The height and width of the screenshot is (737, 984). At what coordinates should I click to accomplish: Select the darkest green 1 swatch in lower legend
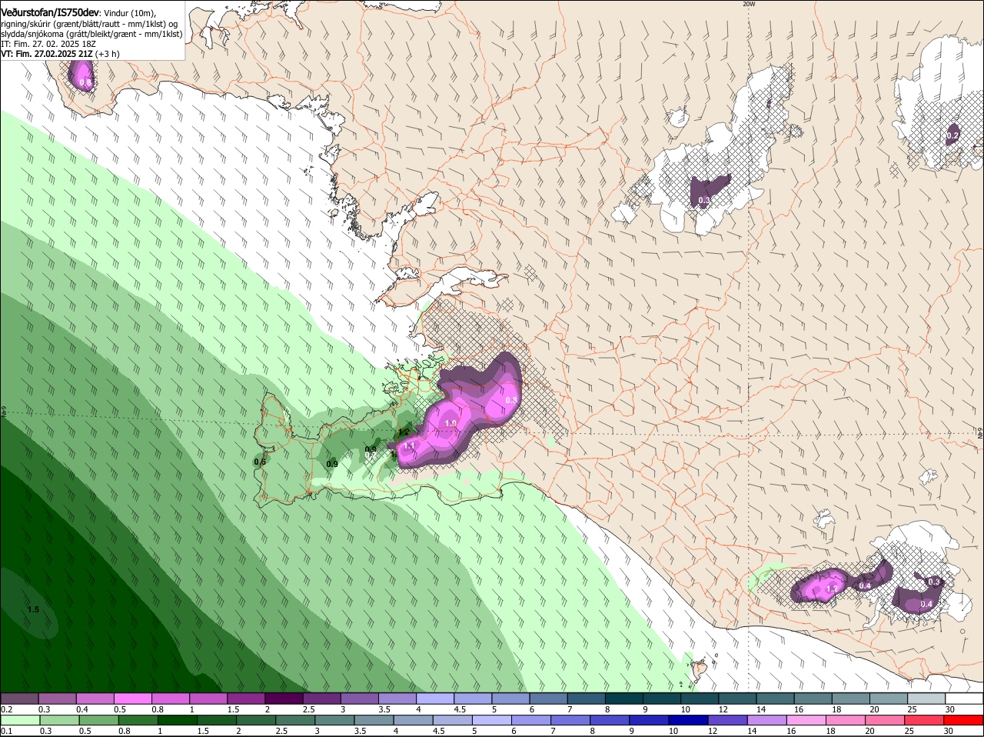pos(178,720)
